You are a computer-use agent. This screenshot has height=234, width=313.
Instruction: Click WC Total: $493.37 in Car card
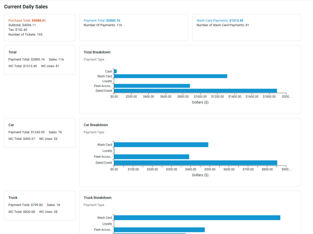point(22,139)
